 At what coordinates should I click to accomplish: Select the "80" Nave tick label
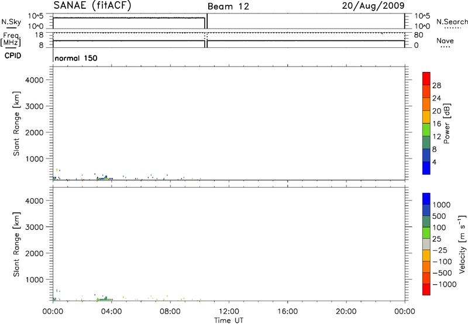coord(418,35)
